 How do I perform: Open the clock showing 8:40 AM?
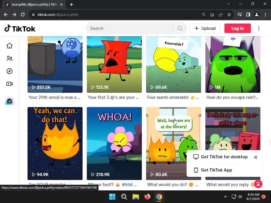click(253, 197)
